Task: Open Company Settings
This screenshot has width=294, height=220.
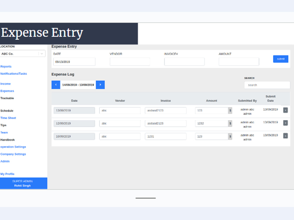Action: tap(13, 154)
